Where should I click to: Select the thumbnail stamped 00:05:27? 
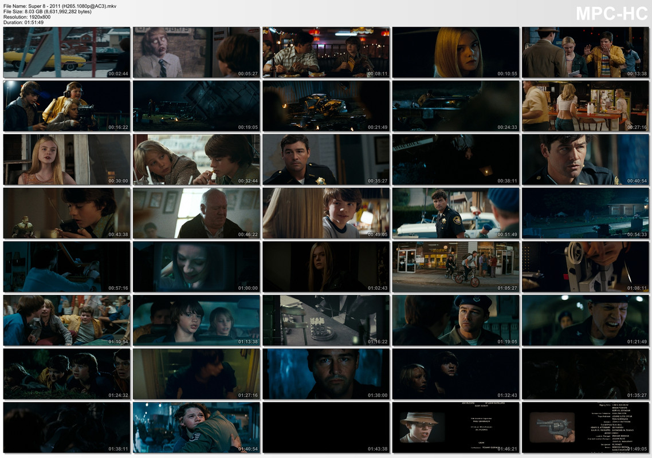click(197, 52)
